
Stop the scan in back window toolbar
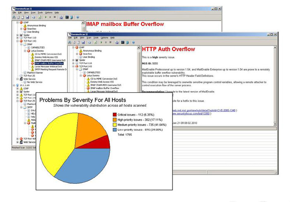55,17
